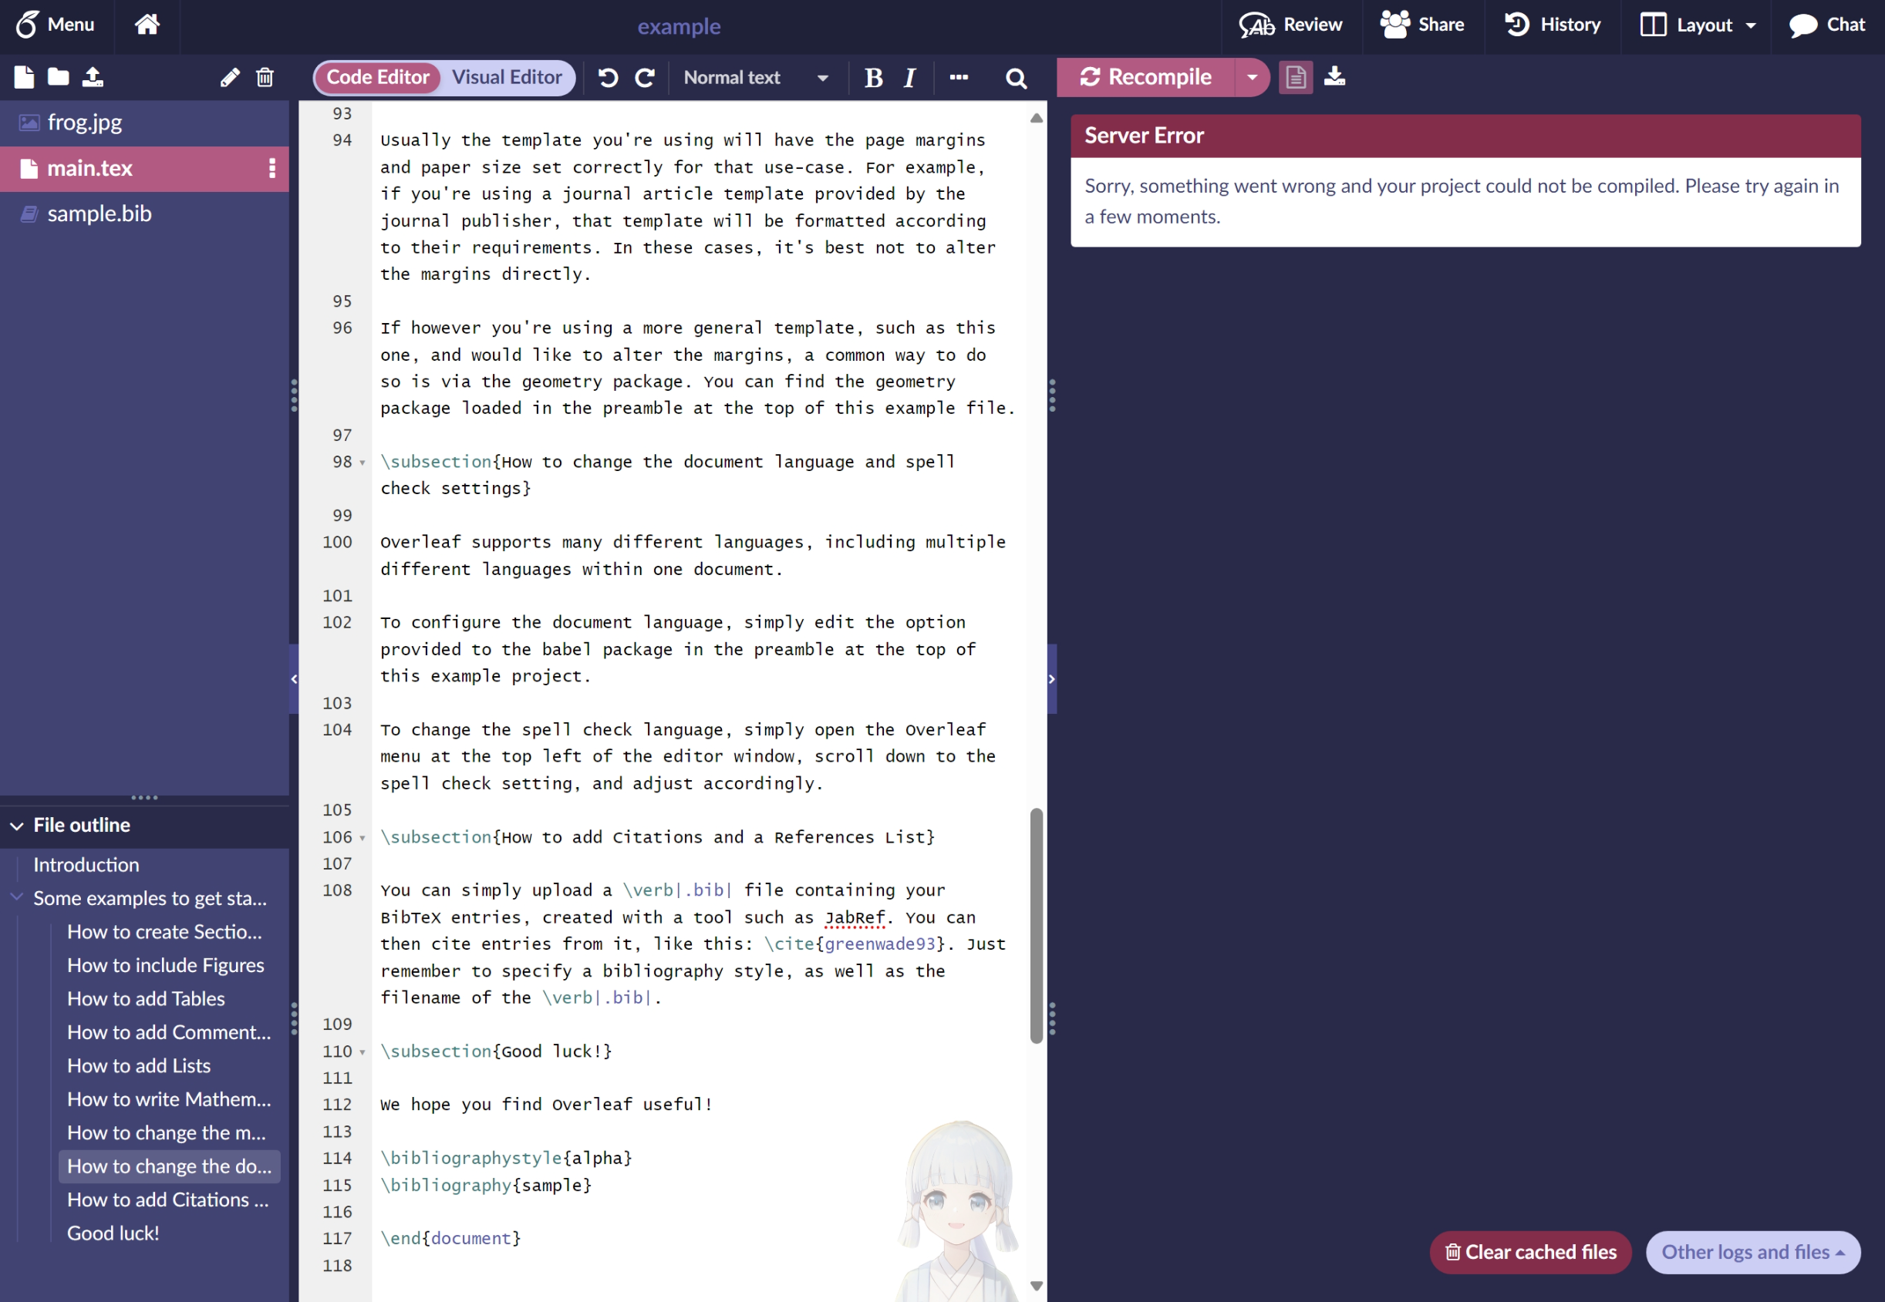Toggle bold formatting
The height and width of the screenshot is (1302, 1885).
pos(873,78)
